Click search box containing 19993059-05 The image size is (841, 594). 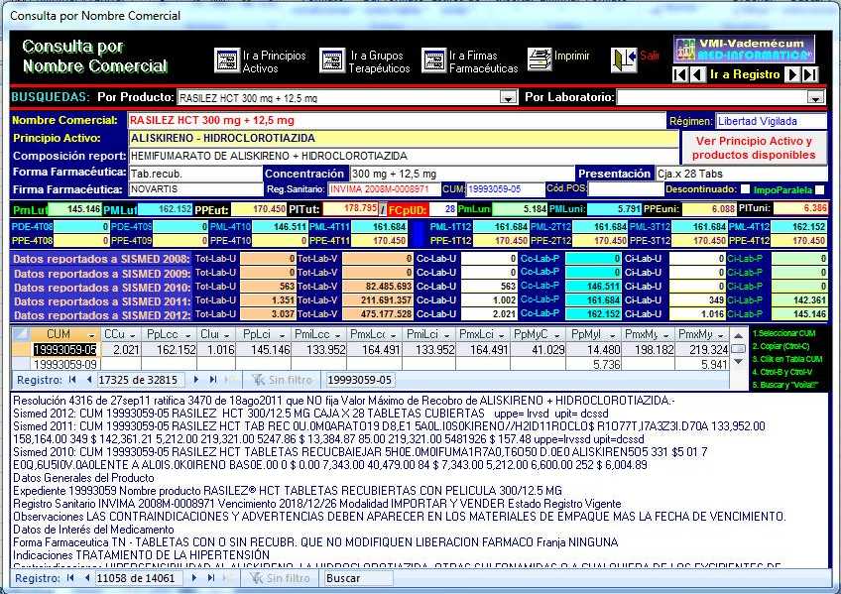[360, 380]
